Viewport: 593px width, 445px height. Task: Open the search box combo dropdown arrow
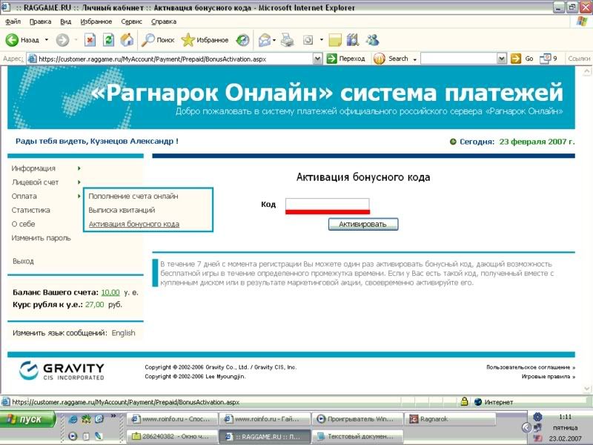point(502,59)
